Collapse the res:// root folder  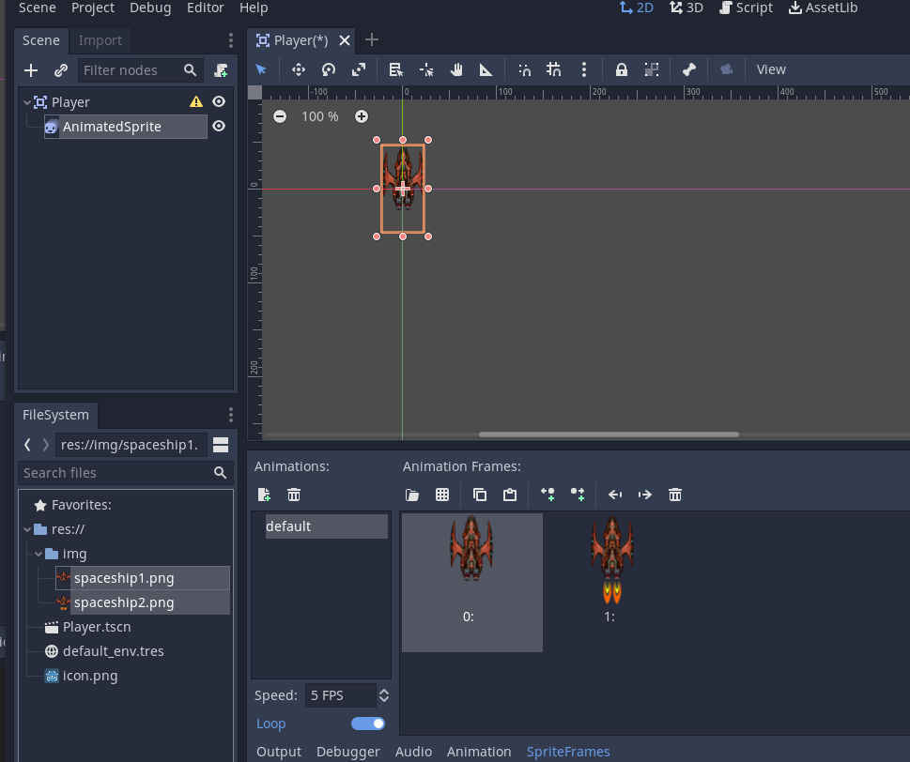(26, 529)
